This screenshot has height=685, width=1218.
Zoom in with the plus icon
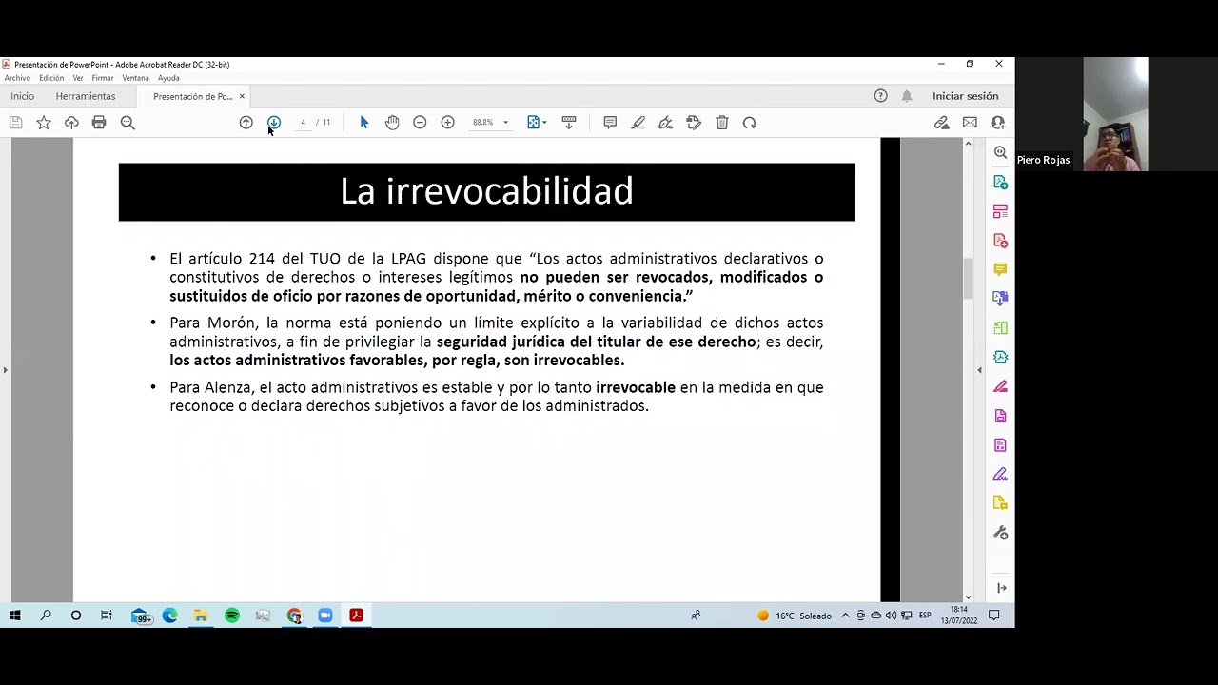pyautogui.click(x=447, y=123)
